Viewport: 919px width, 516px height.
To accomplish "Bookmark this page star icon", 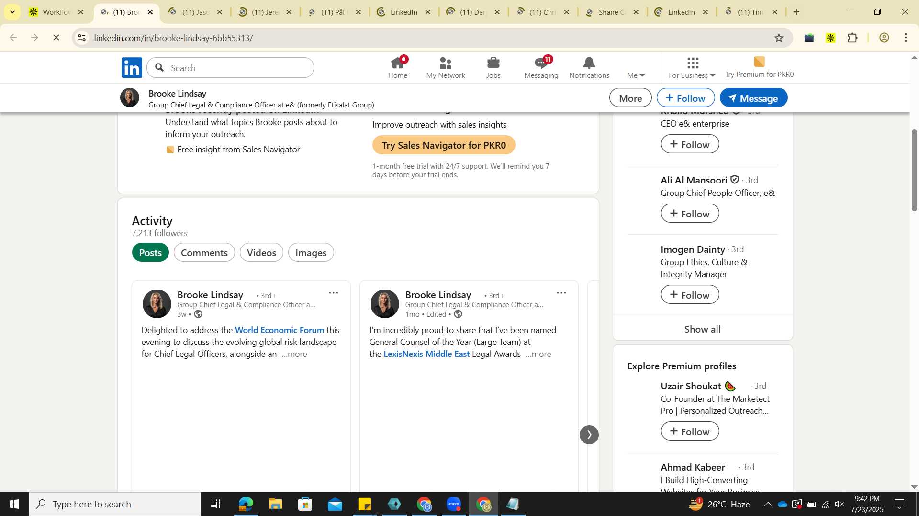I will pos(779,38).
